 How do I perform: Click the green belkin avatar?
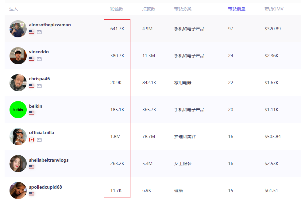click(x=18, y=110)
